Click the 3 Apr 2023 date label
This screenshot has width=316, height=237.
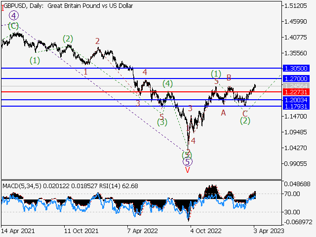[269, 231]
